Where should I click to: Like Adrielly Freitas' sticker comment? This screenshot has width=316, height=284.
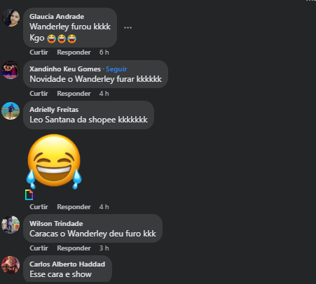click(39, 207)
